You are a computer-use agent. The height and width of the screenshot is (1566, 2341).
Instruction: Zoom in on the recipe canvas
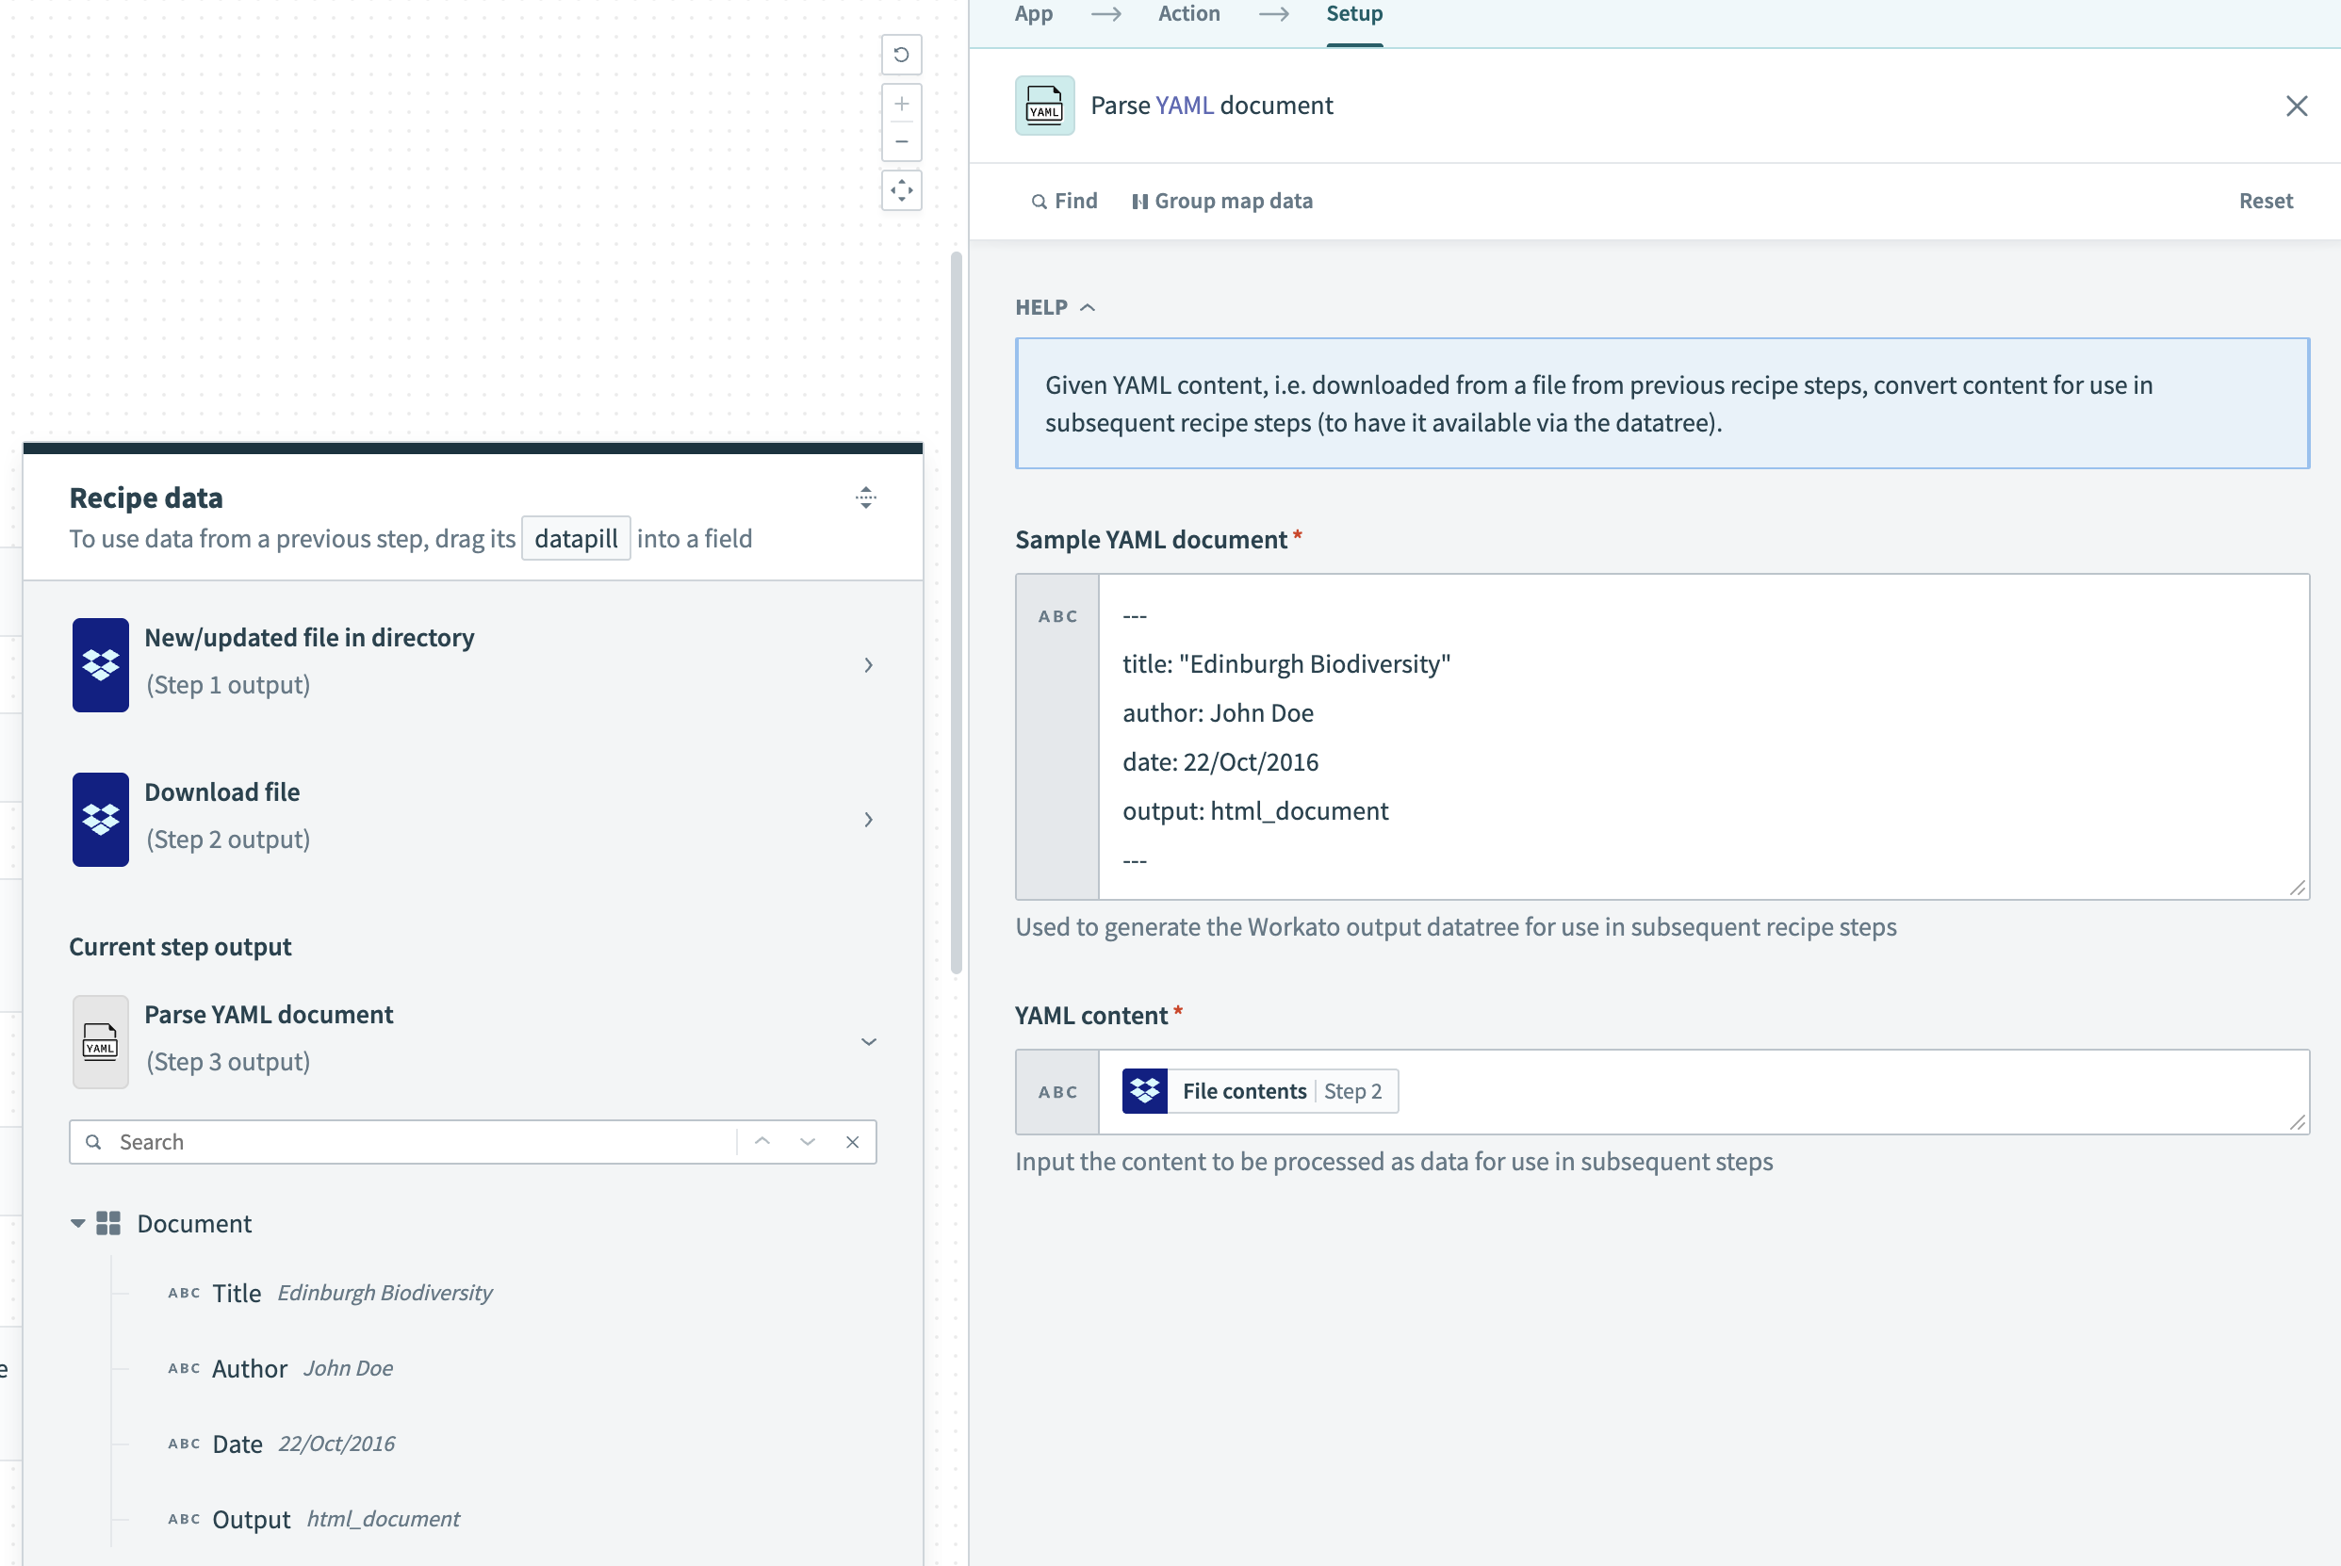point(902,103)
